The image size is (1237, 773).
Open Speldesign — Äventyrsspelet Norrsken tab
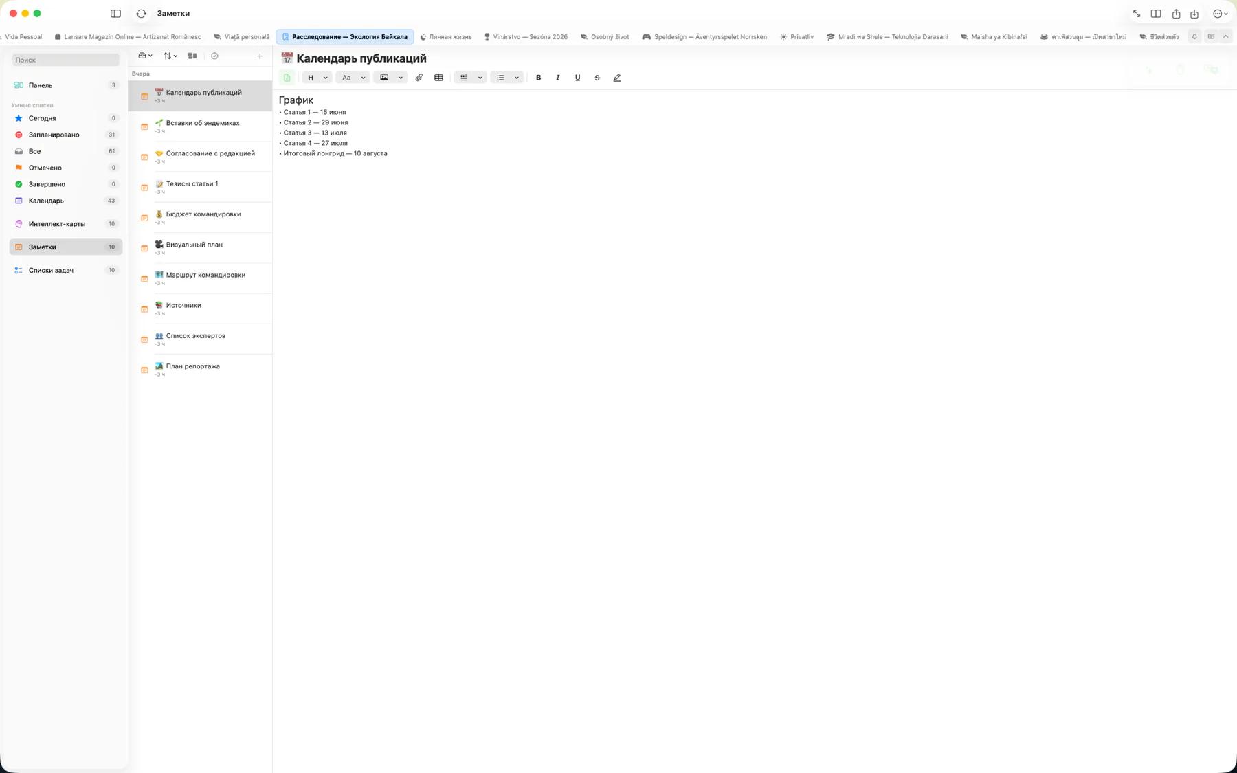704,37
